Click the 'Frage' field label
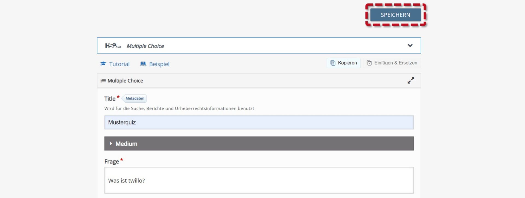This screenshot has height=198, width=525. click(x=112, y=161)
